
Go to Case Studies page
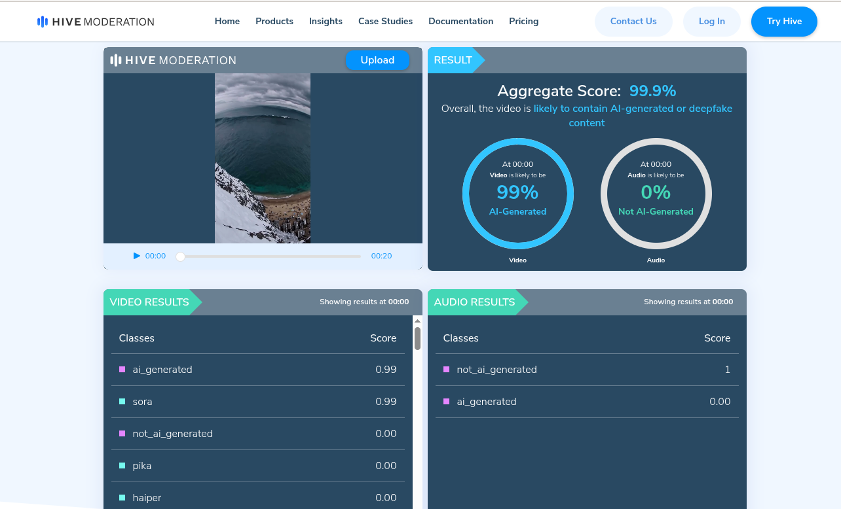tap(385, 21)
